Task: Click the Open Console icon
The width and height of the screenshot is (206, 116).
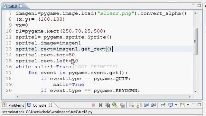Action: pos(183,105)
